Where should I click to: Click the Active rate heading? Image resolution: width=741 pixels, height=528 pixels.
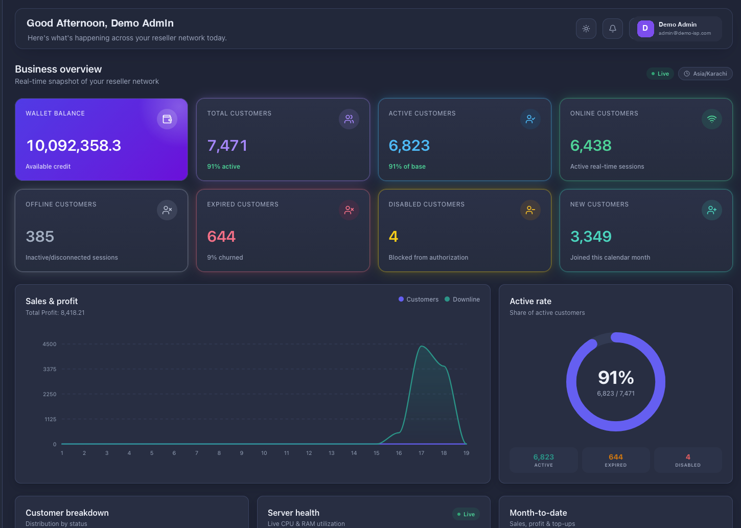[x=530, y=301]
